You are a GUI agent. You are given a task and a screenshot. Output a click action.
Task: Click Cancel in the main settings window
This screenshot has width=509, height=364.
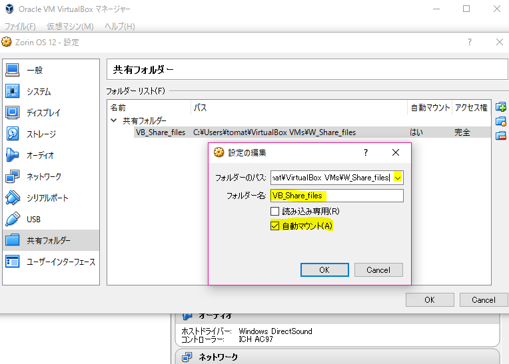[484, 300]
